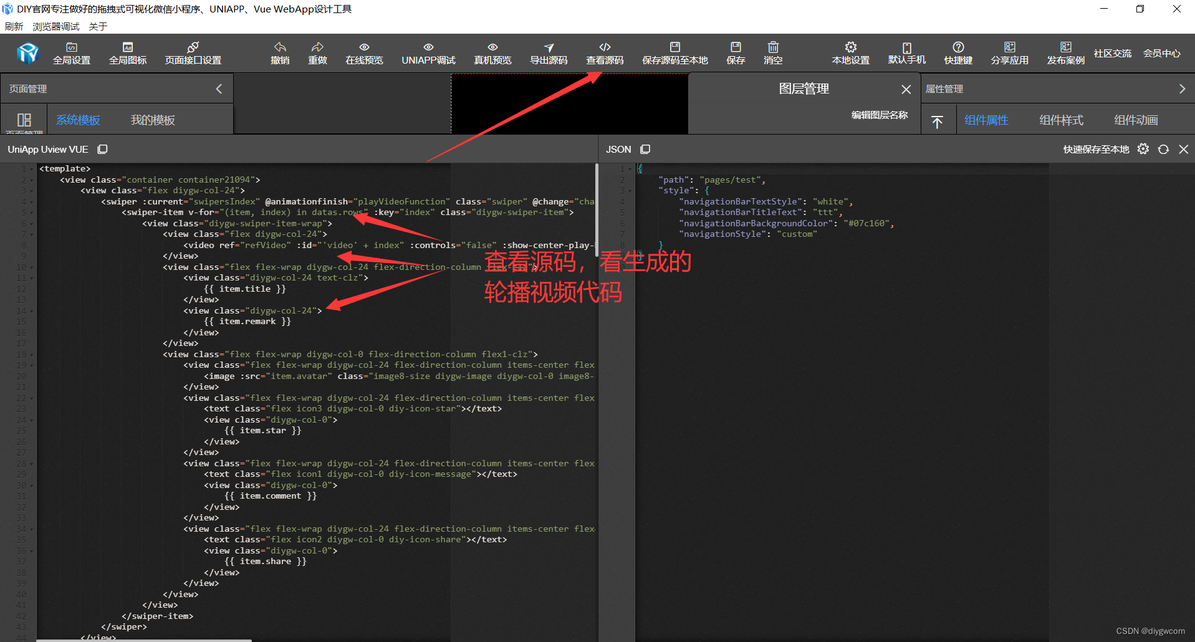Click the code editor vertical scrollbar

(597, 210)
